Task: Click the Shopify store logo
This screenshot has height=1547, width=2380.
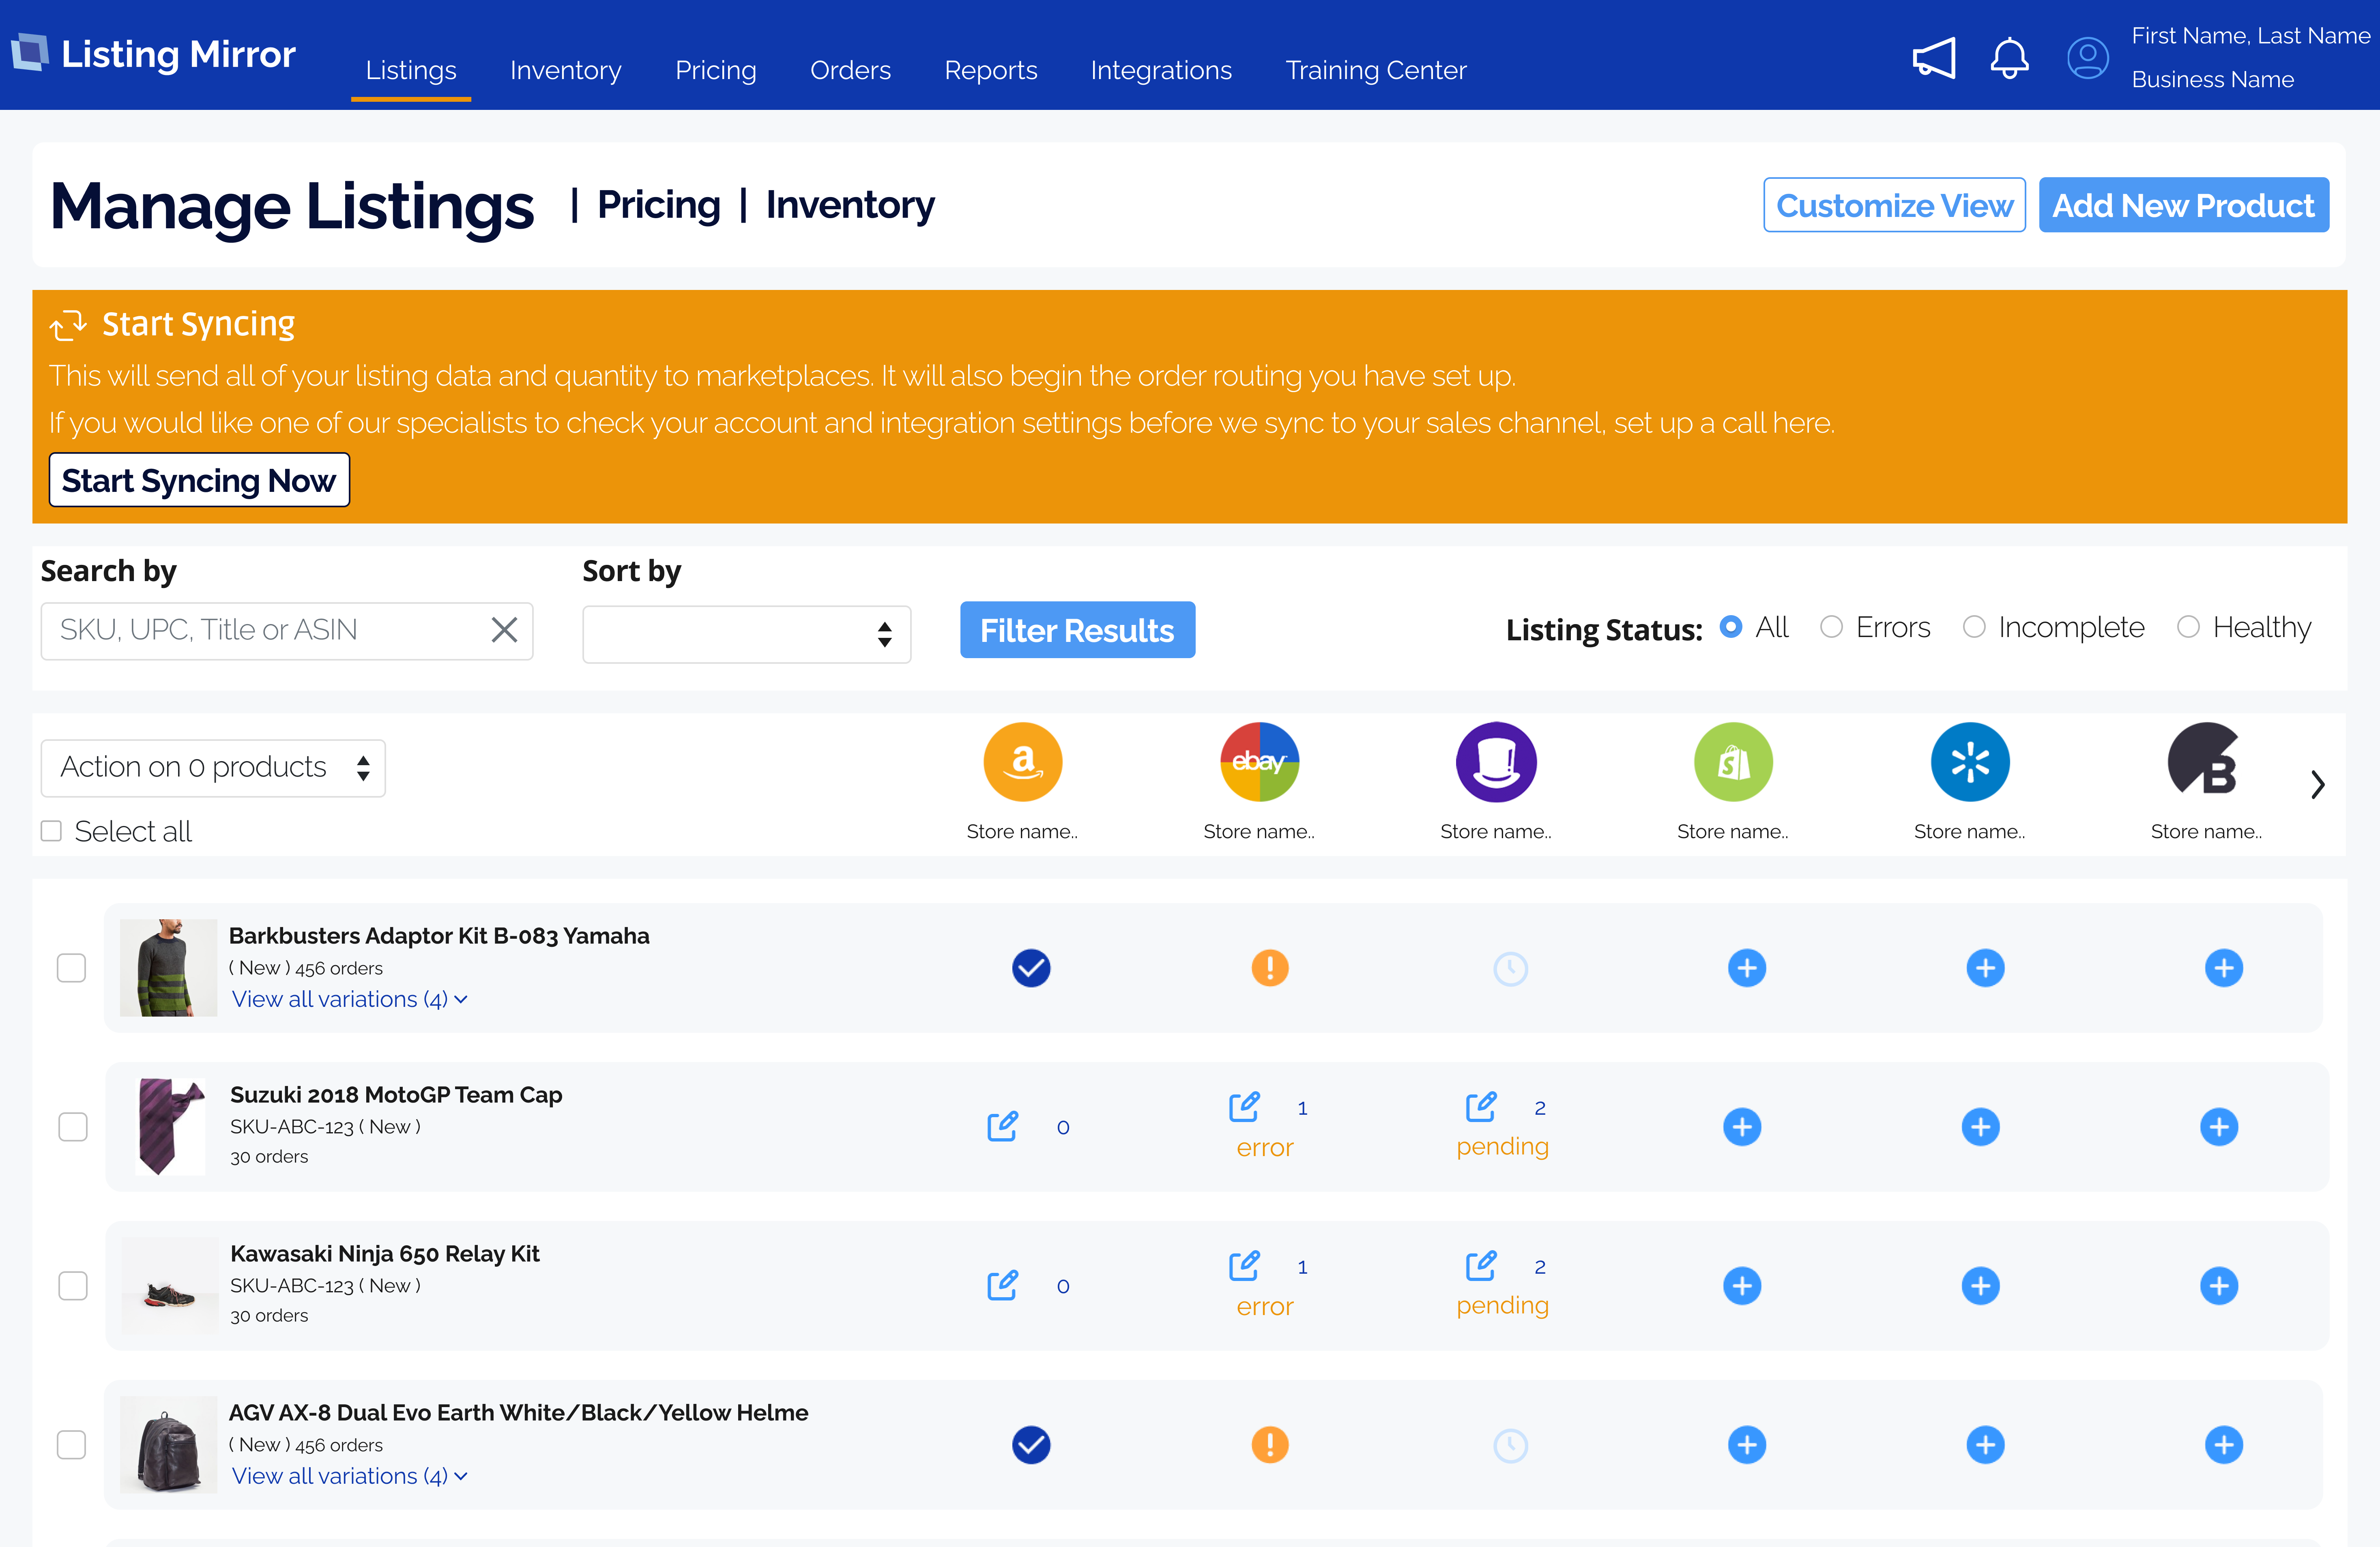Action: 1733,762
